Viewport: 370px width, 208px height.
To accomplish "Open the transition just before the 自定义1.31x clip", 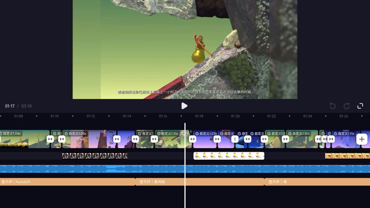I will 285,139.
